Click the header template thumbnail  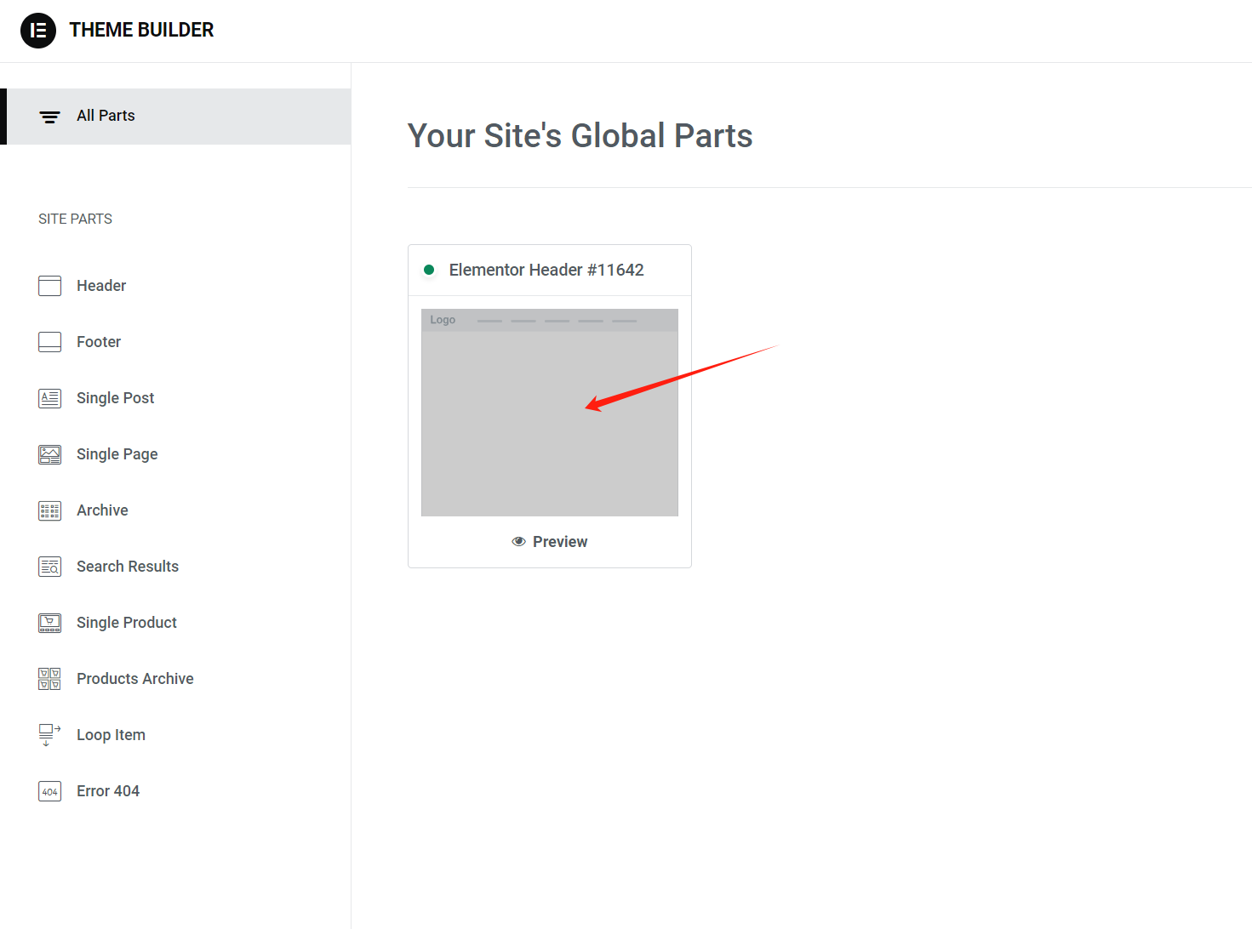(x=549, y=413)
